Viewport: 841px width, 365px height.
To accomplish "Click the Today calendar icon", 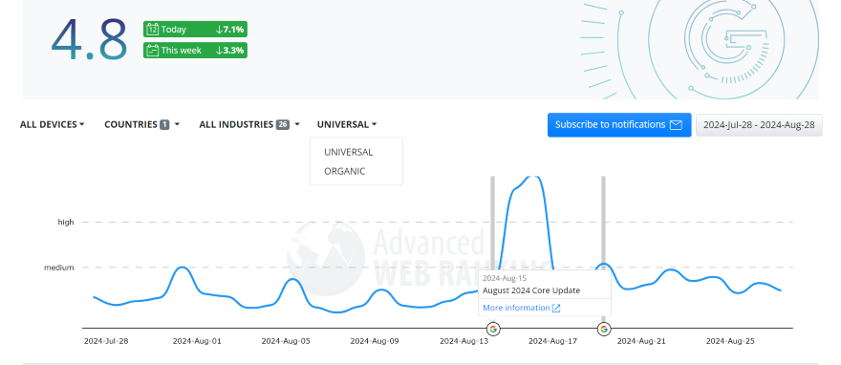I will coord(152,30).
